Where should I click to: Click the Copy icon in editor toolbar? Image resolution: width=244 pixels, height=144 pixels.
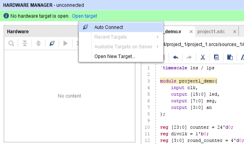(x=216, y=57)
